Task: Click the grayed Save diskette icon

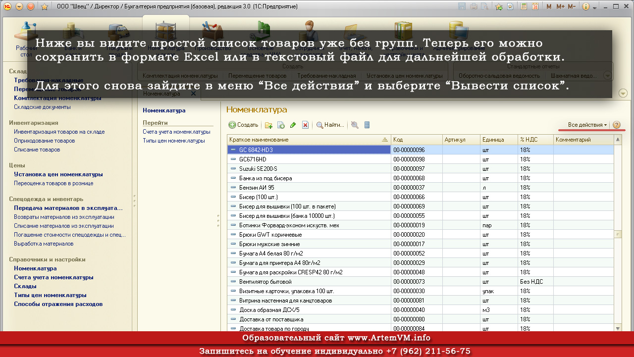Action: tap(462, 6)
